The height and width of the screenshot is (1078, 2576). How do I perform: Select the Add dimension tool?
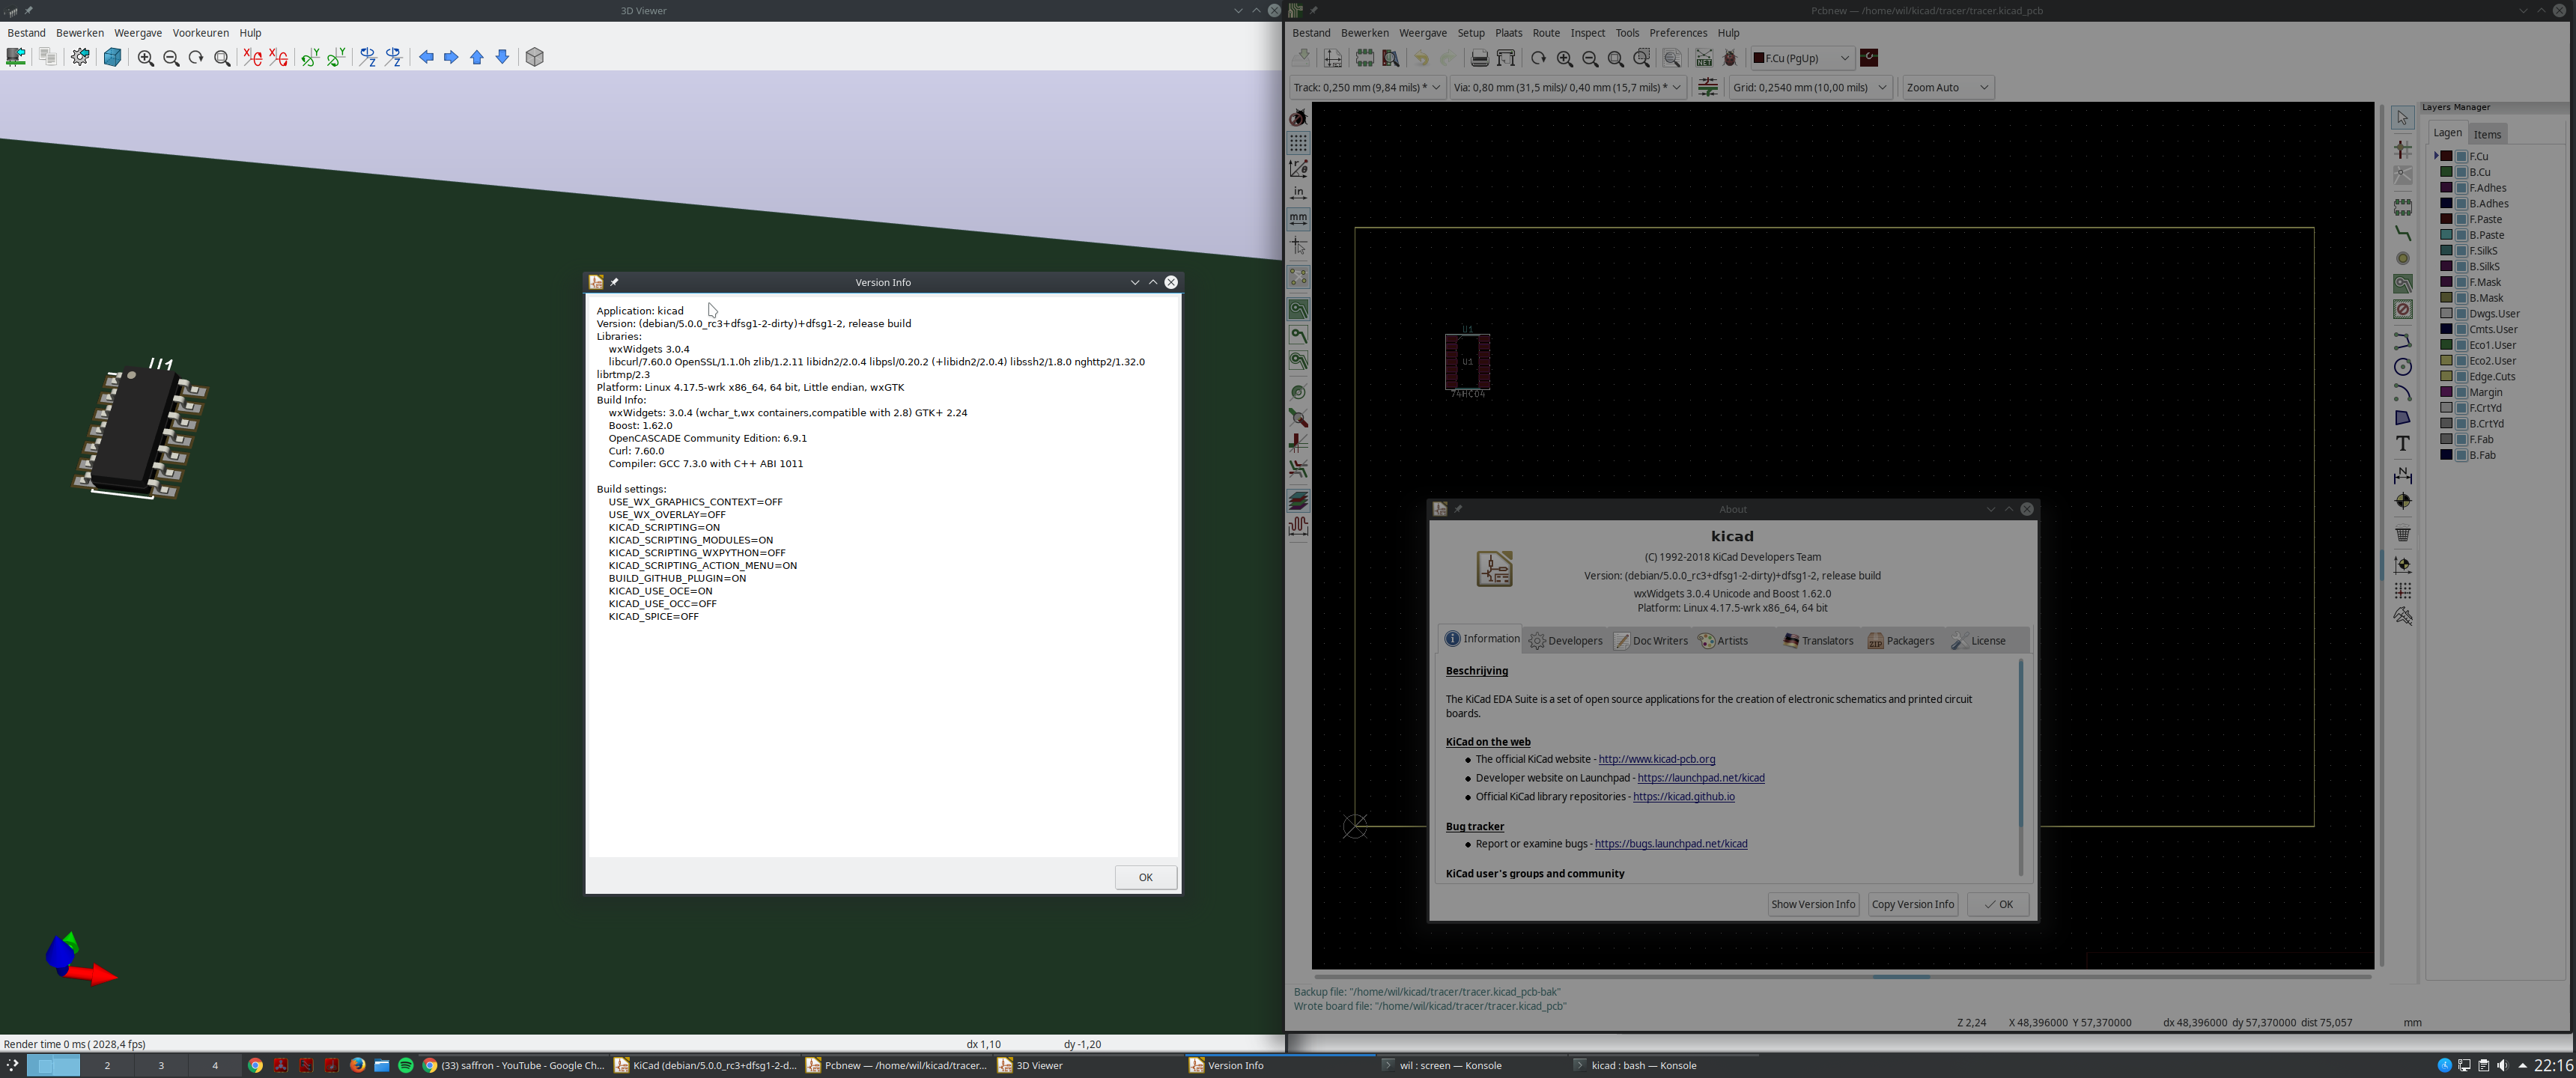point(2403,475)
